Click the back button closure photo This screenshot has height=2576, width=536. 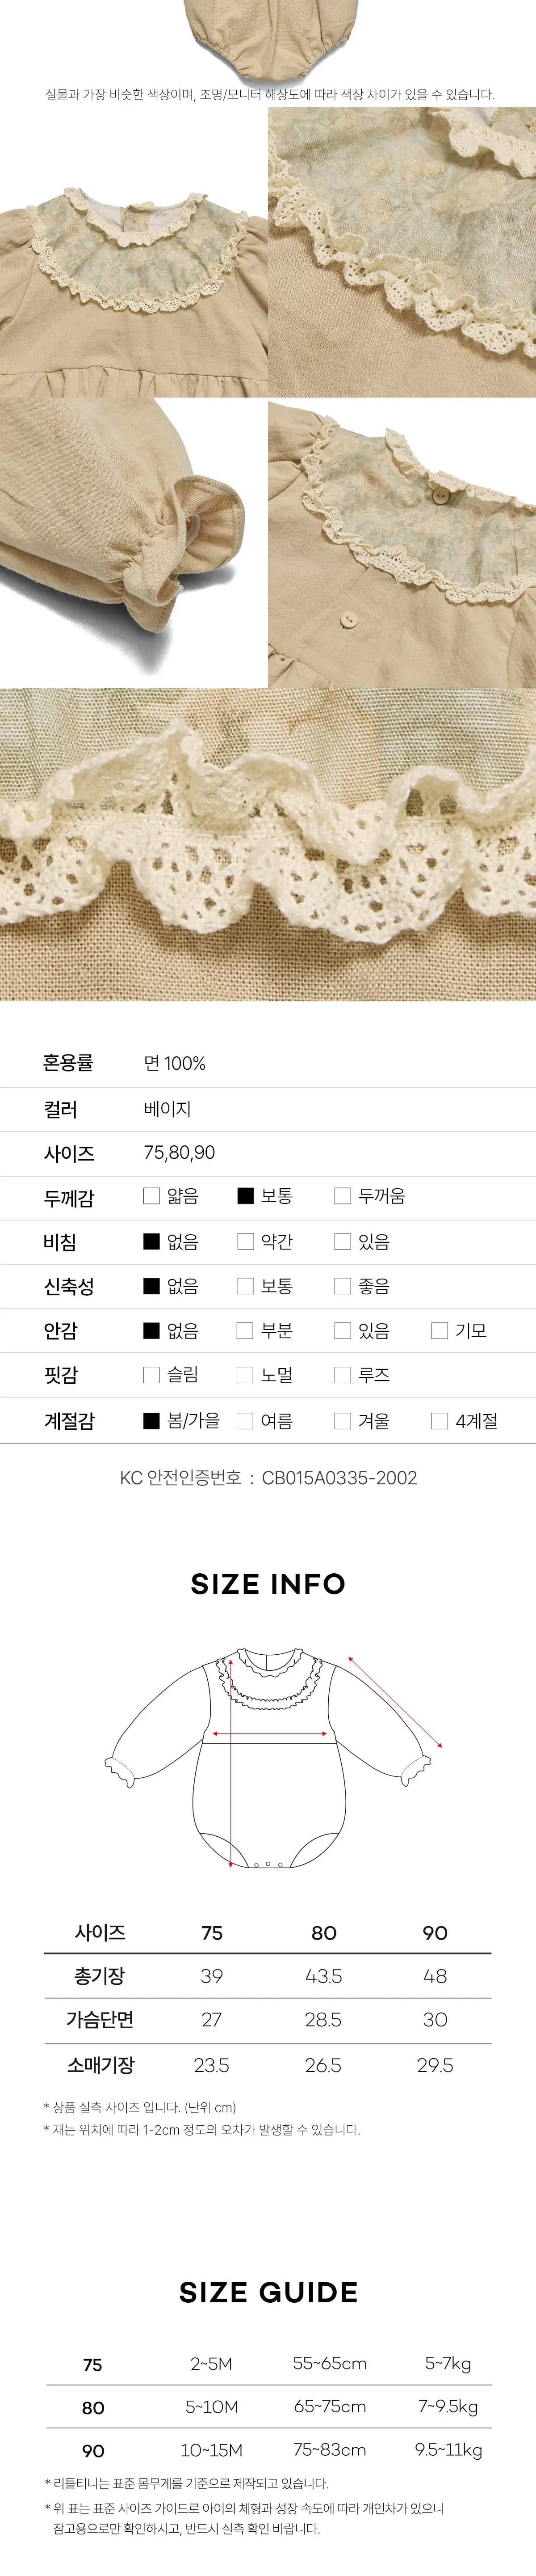(402, 543)
